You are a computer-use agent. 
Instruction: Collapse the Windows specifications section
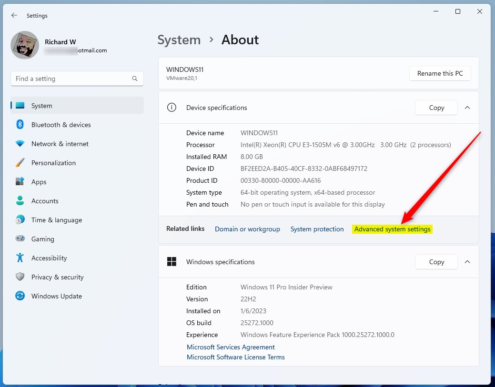[467, 262]
